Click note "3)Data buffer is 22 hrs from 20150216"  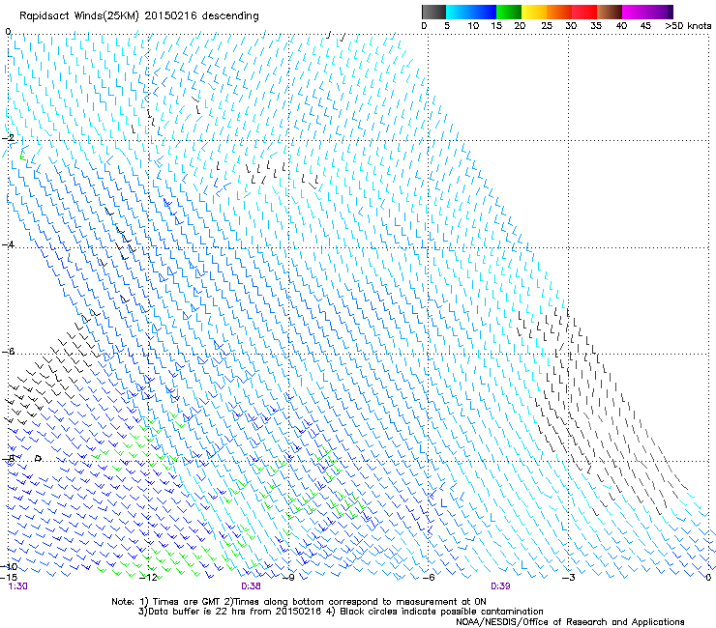click(230, 612)
